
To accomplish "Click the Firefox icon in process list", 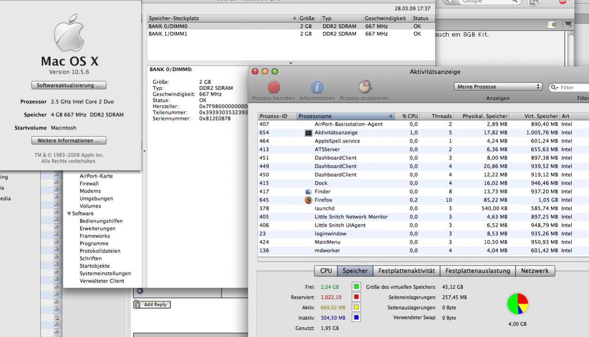I will pos(308,200).
